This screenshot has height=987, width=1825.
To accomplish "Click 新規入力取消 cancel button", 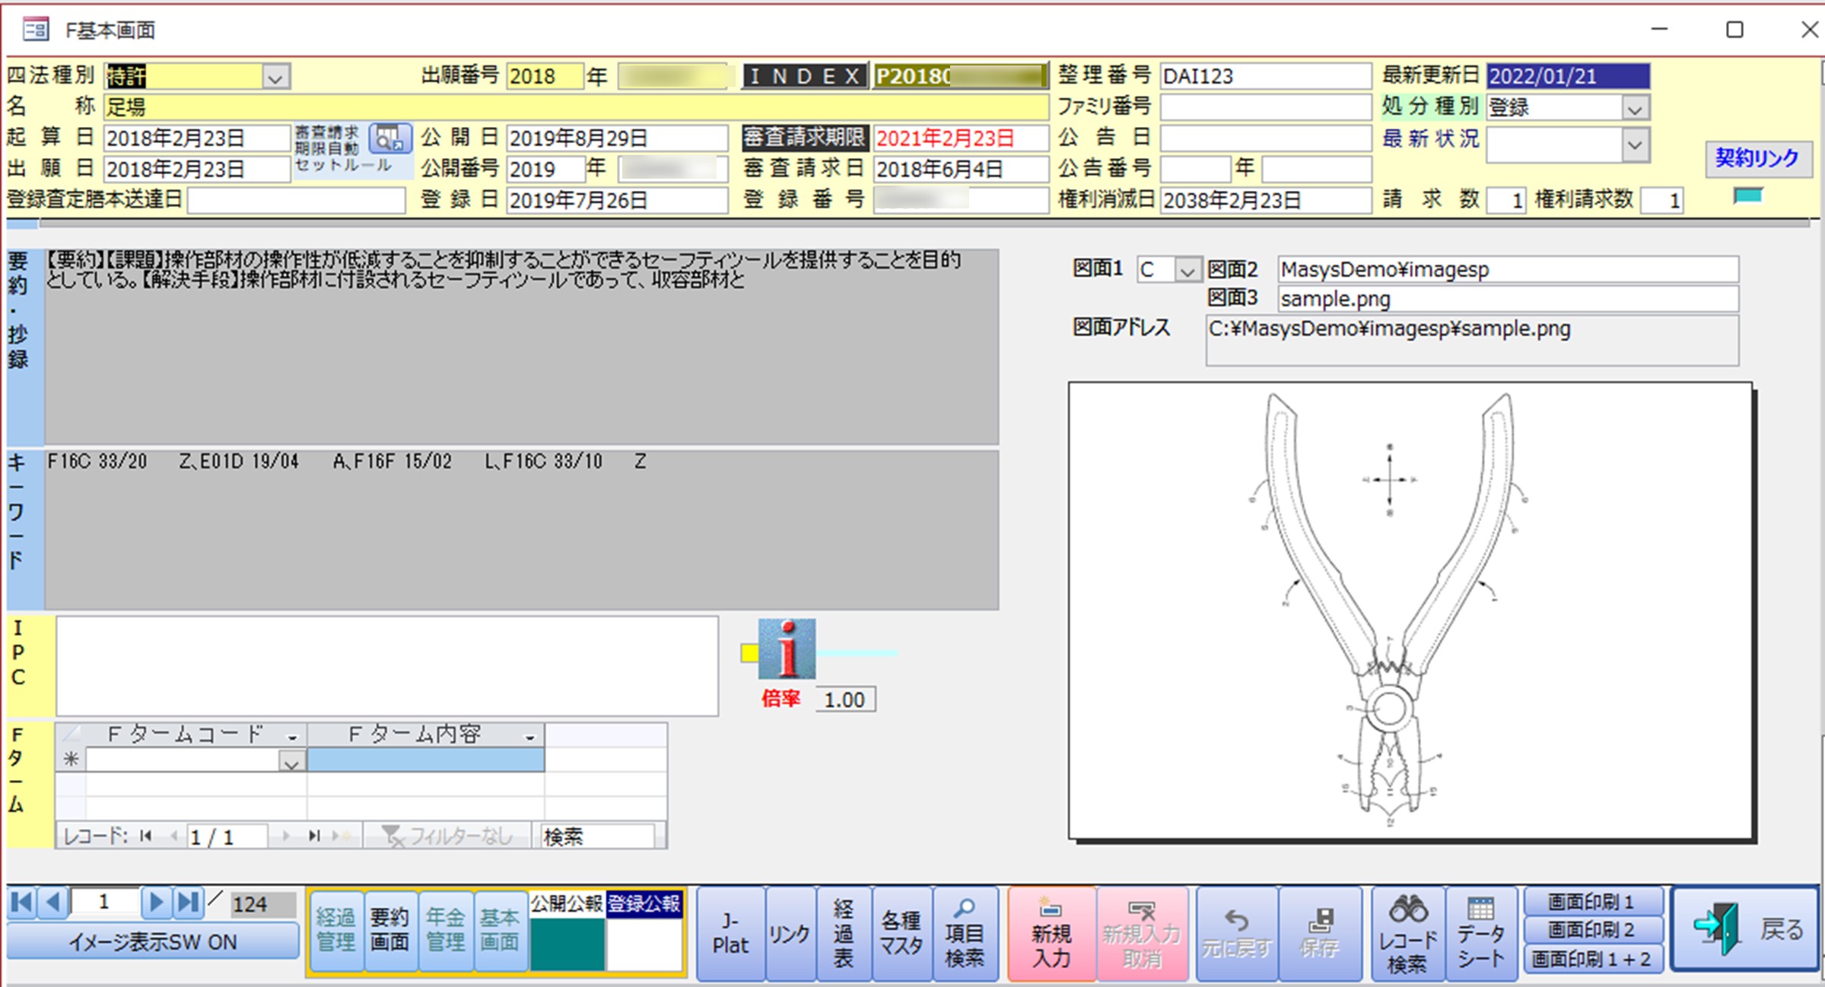I will (x=1142, y=934).
